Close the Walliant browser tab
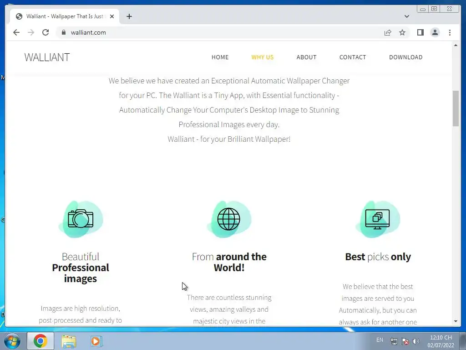The height and width of the screenshot is (350, 466). coord(112,16)
